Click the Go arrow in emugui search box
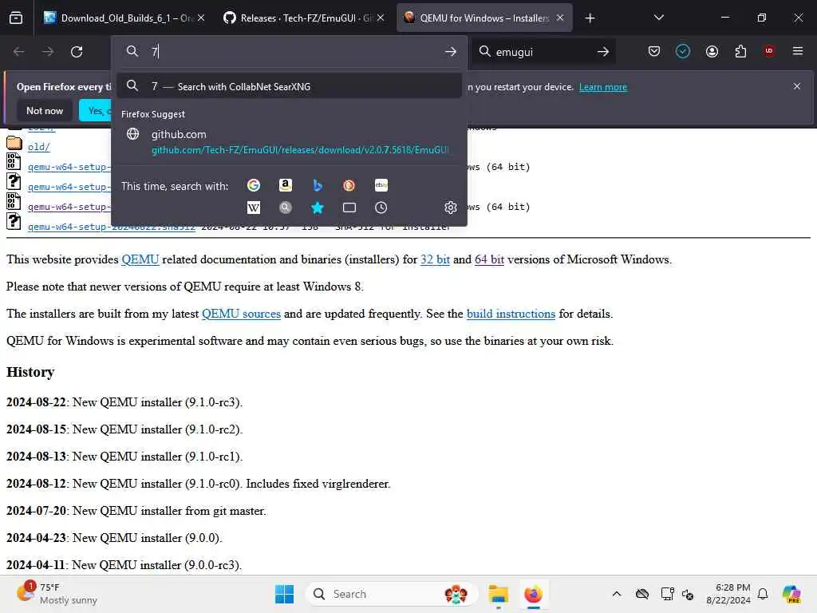The image size is (817, 613). point(603,52)
